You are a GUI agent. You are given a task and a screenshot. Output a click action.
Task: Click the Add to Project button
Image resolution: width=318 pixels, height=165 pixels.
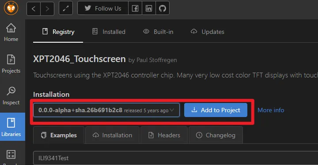(x=216, y=110)
